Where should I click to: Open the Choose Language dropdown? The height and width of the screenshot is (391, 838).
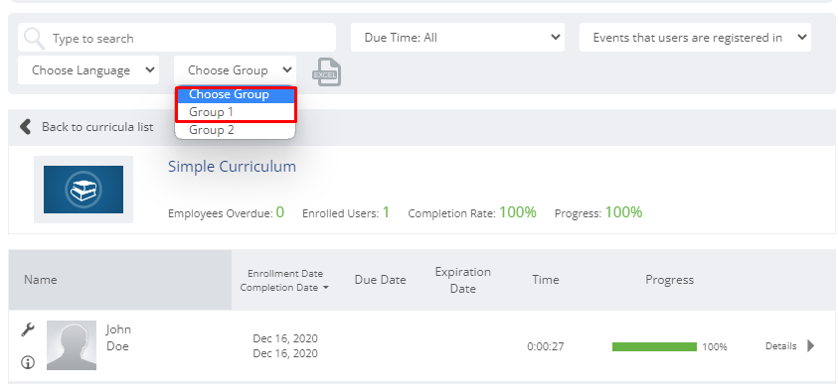[88, 69]
